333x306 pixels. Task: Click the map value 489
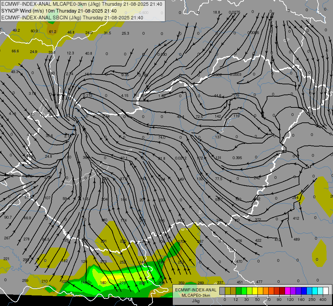[297, 239]
